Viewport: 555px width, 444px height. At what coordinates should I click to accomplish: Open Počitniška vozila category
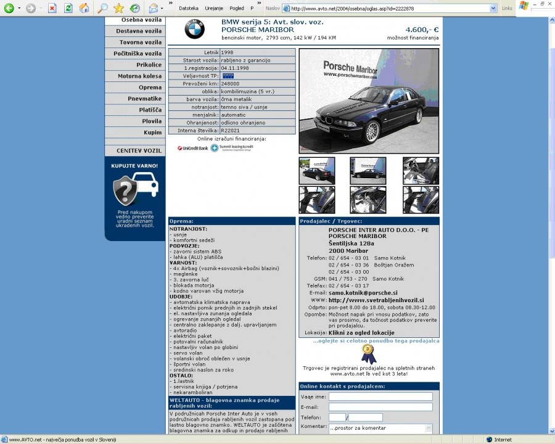pyautogui.click(x=135, y=54)
